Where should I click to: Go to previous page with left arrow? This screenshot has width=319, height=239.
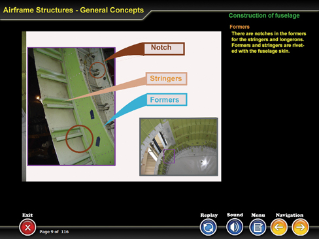click(x=278, y=227)
